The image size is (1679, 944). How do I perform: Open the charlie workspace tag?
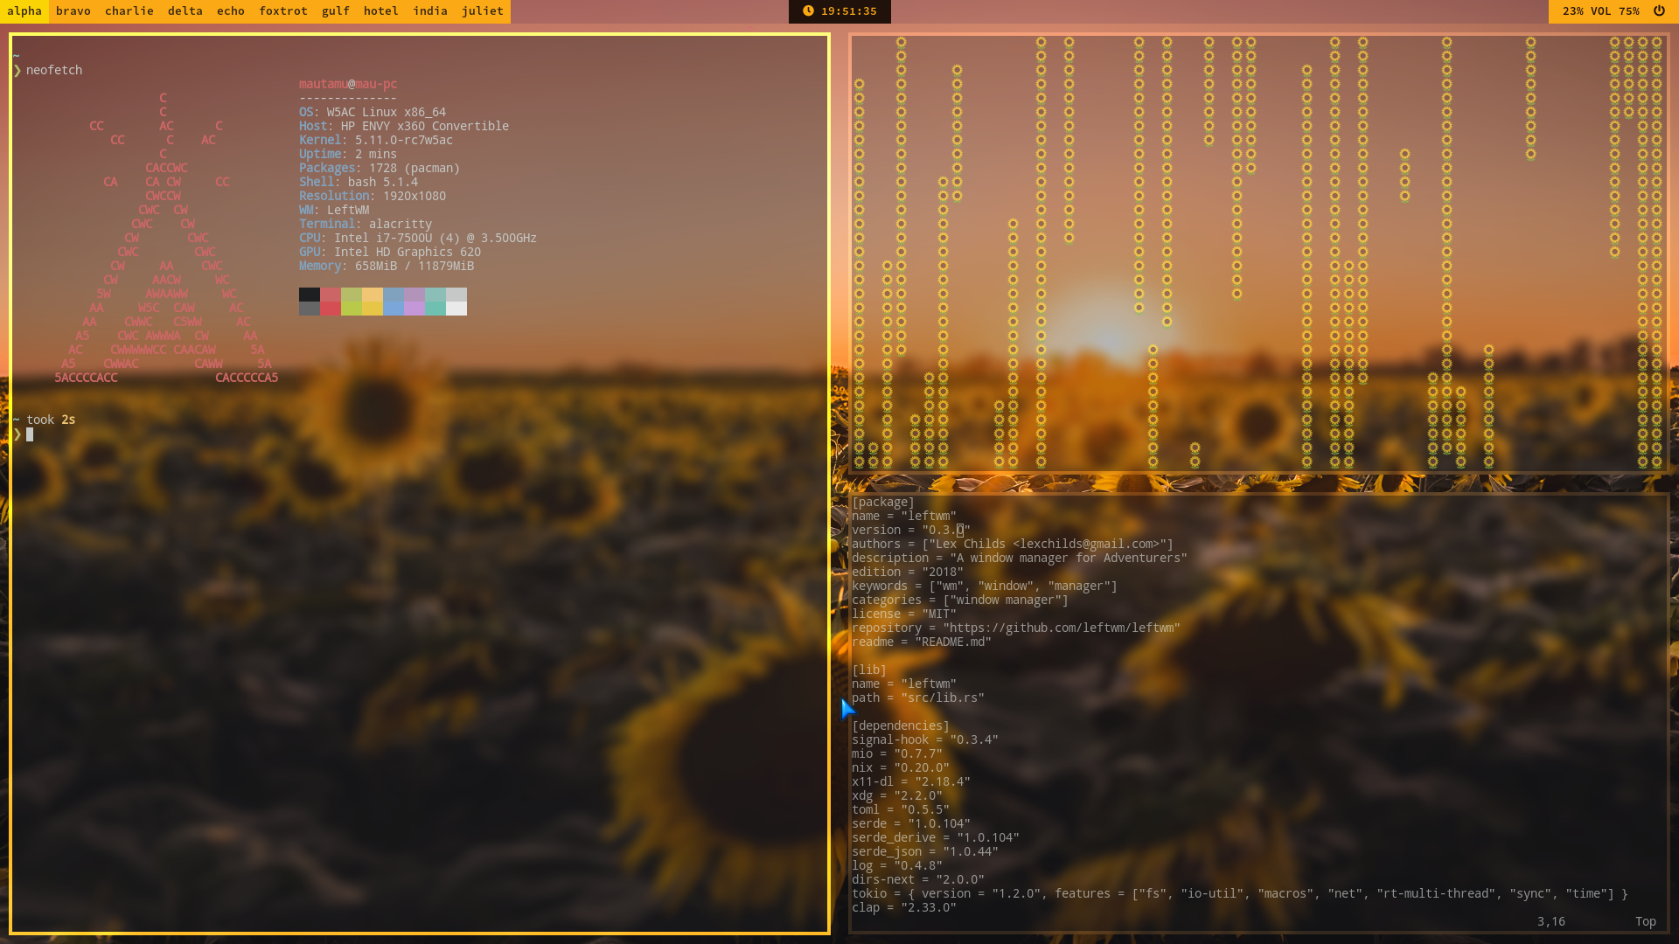129,11
